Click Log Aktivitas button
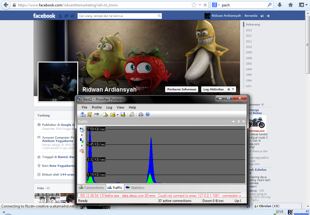Screen dimensions: 310x215 213,89
